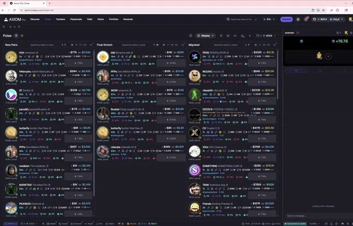Select preset P2 in Final Stretch
The width and height of the screenshot is (353, 226).
point(172,45)
